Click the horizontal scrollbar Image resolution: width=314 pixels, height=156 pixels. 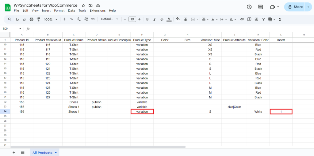98,147
